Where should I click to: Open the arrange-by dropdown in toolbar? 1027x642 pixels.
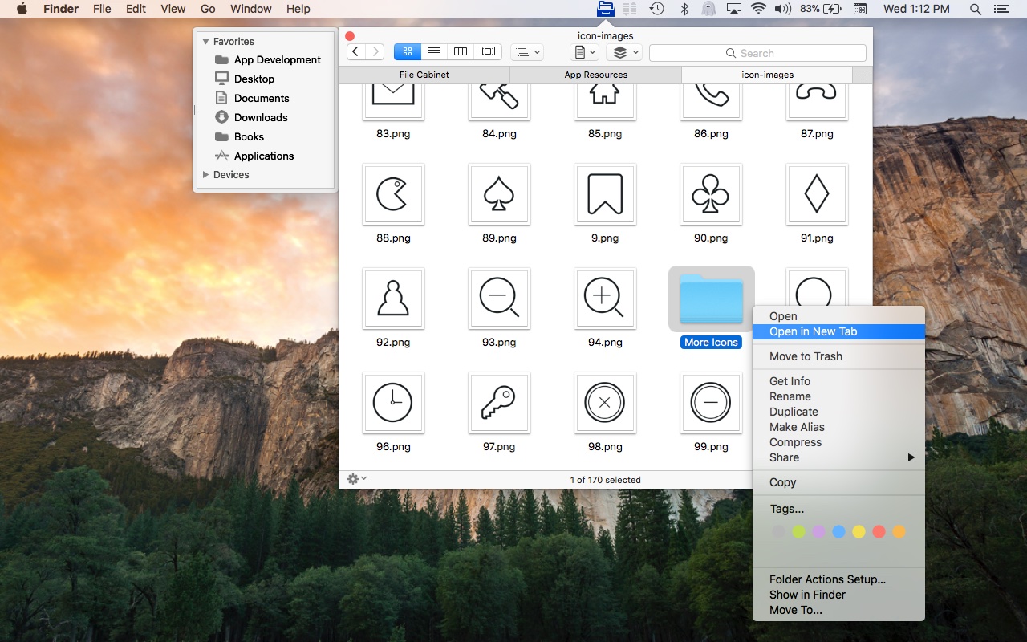coord(527,52)
